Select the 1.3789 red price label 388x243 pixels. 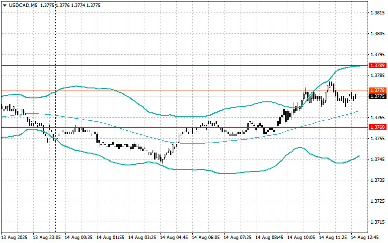point(378,65)
